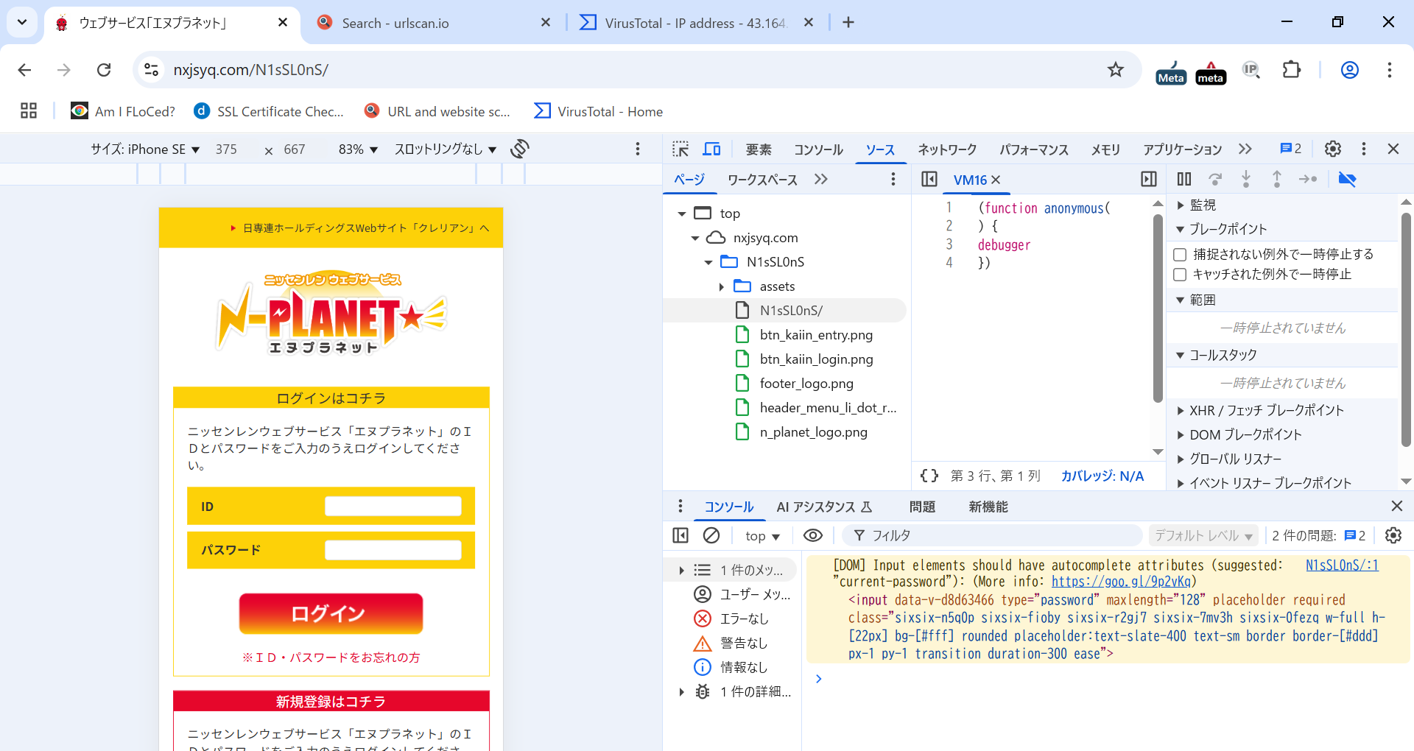The height and width of the screenshot is (751, 1414).
Task: Open the Workspace navigator tab
Action: (x=762, y=180)
